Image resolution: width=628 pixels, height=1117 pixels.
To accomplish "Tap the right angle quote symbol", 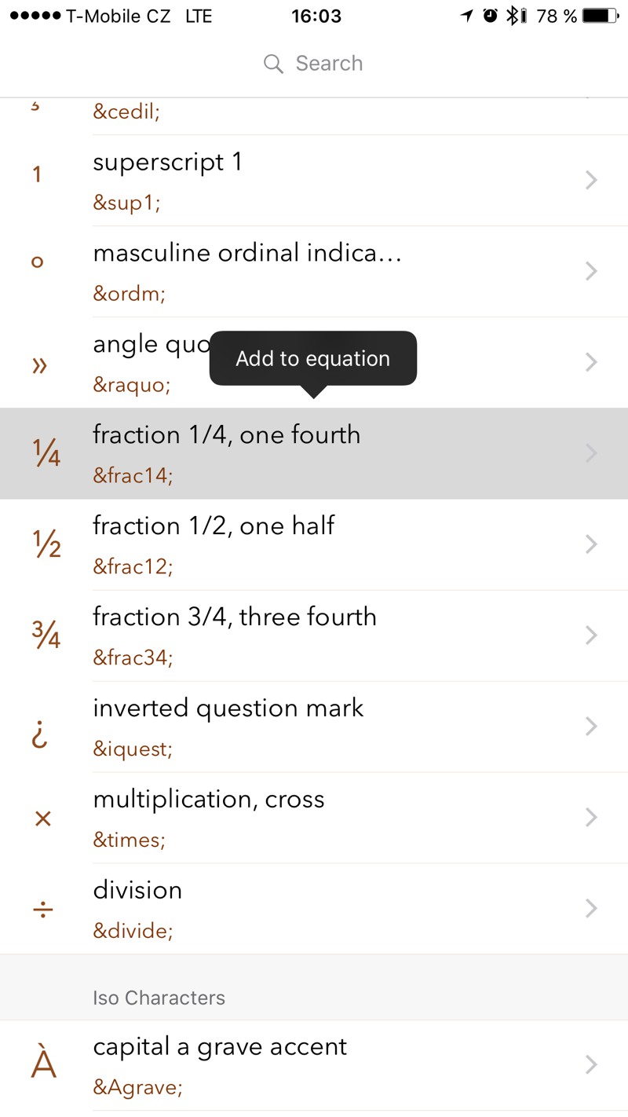I will pyautogui.click(x=39, y=364).
